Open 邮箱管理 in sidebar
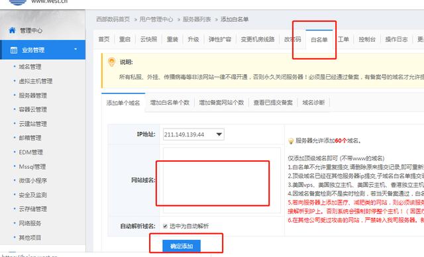 [30, 138]
